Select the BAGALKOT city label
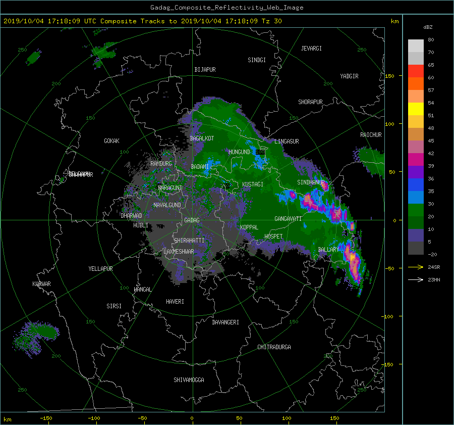The image size is (454, 425). (202, 138)
